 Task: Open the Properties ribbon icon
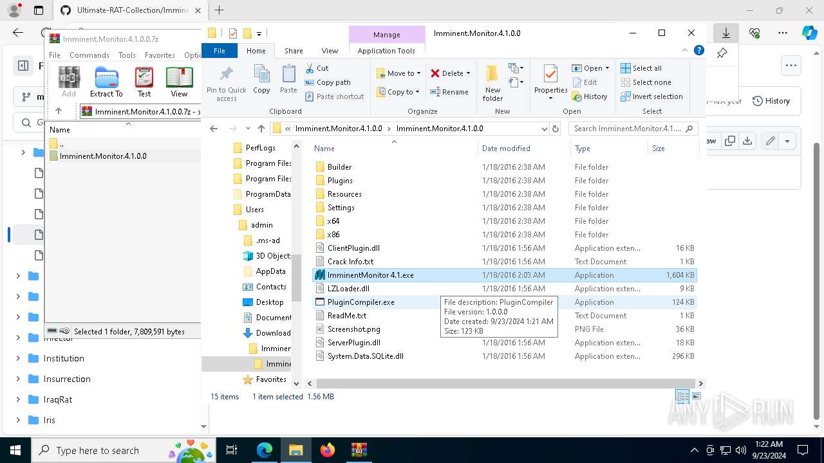(550, 74)
